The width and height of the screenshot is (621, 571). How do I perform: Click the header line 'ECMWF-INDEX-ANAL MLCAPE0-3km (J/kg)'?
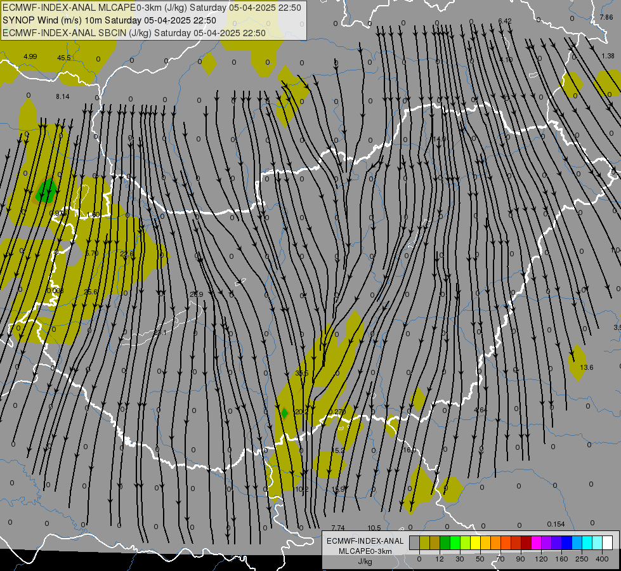(x=94, y=8)
